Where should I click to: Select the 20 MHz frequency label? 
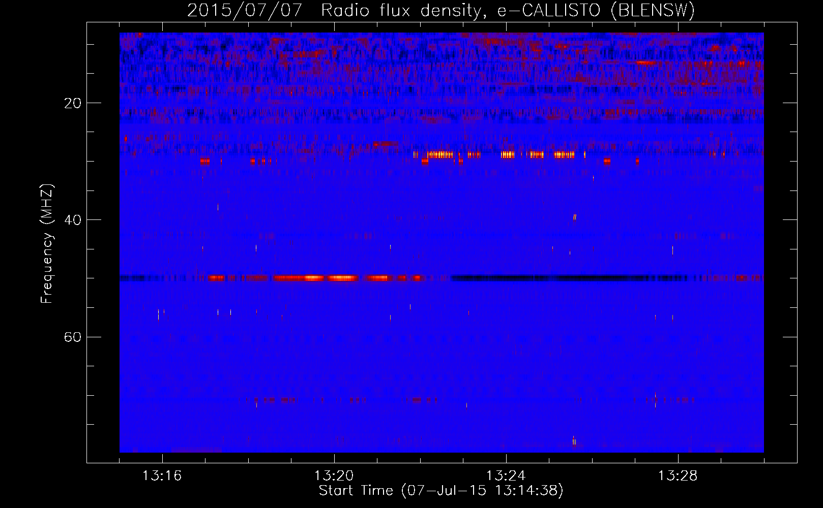click(72, 103)
